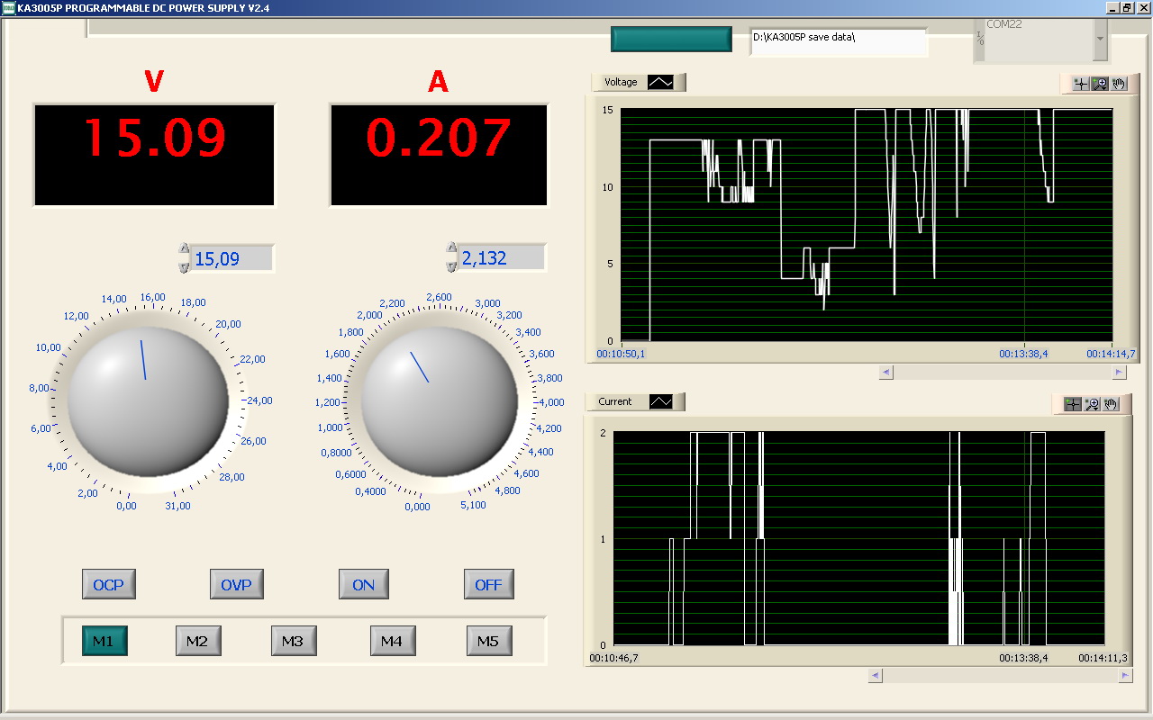The image size is (1153, 720).
Task: Increment the voltage setpoint with up arrow
Action: click(x=185, y=249)
